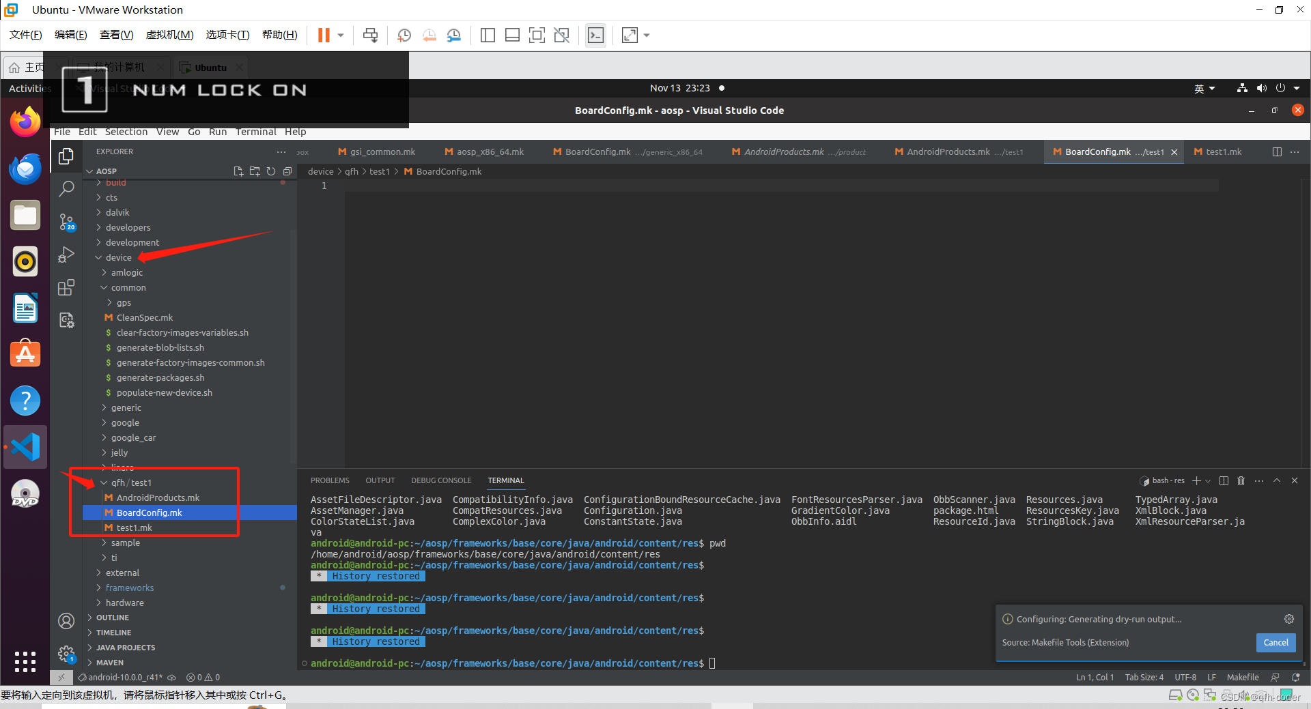Open Manage gear in activity bar
The width and height of the screenshot is (1311, 709).
(66, 654)
